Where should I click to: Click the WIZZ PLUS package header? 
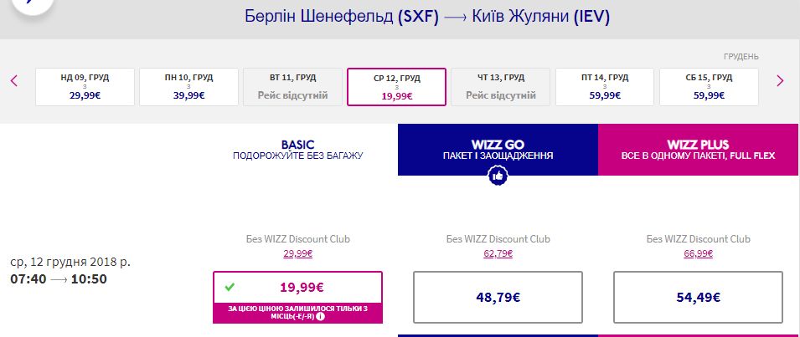(698, 150)
